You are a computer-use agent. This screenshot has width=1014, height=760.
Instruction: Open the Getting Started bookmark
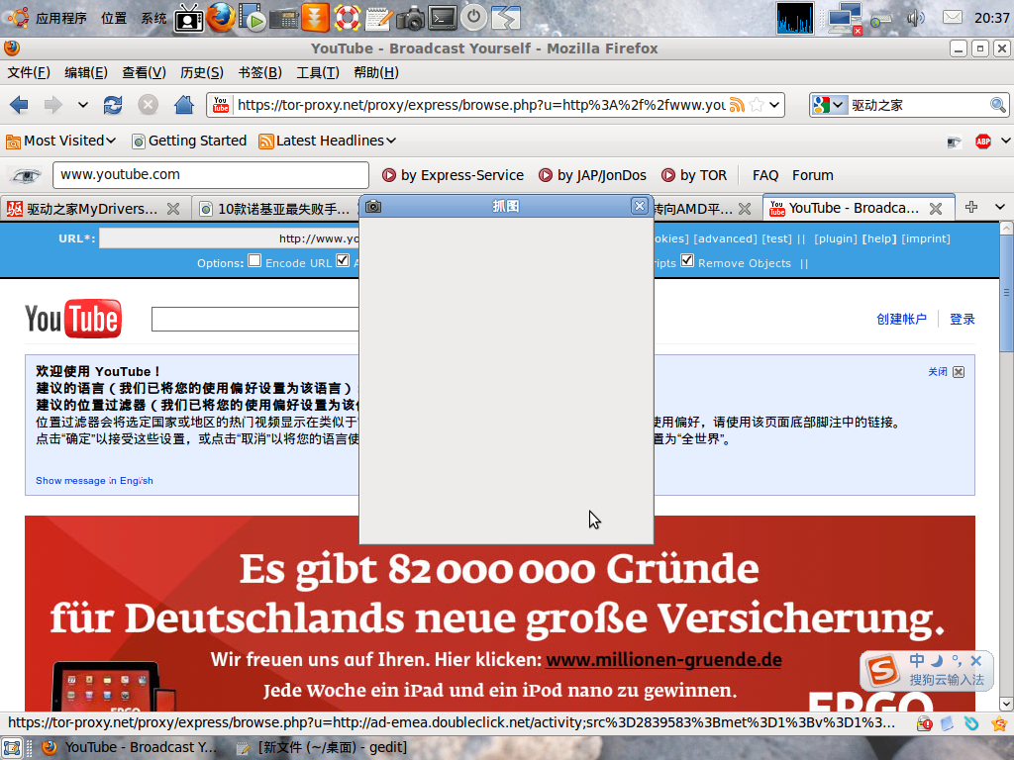tap(189, 141)
